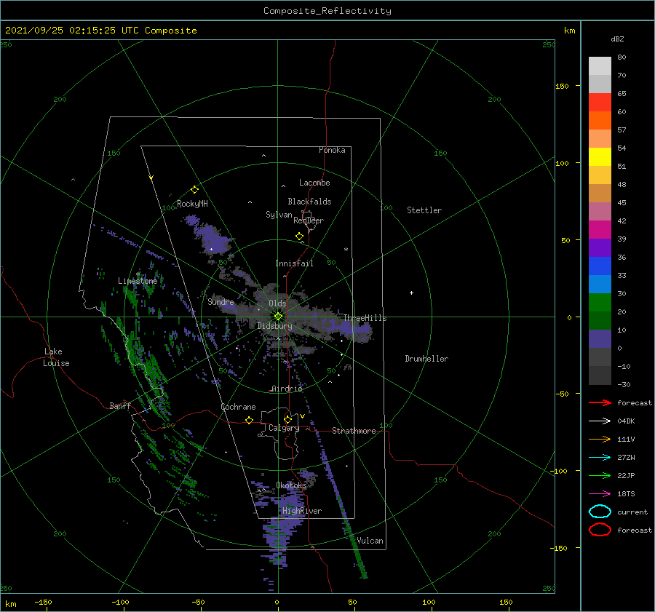The width and height of the screenshot is (655, 612).
Task: Click the Sylvan label on map
Action: (279, 215)
